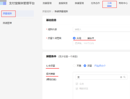Clear the app search field text
The height and width of the screenshot is (99, 130).
pos(121,77)
